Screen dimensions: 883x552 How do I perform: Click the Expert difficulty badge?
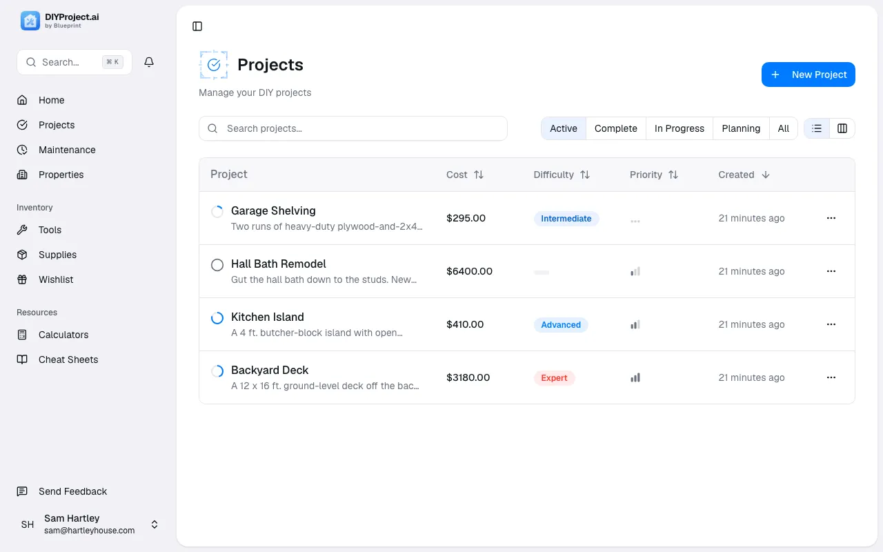coord(554,378)
